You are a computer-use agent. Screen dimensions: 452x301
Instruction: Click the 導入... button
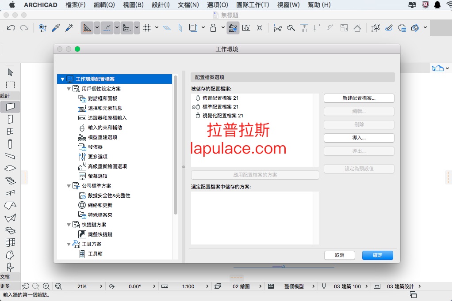click(x=359, y=138)
